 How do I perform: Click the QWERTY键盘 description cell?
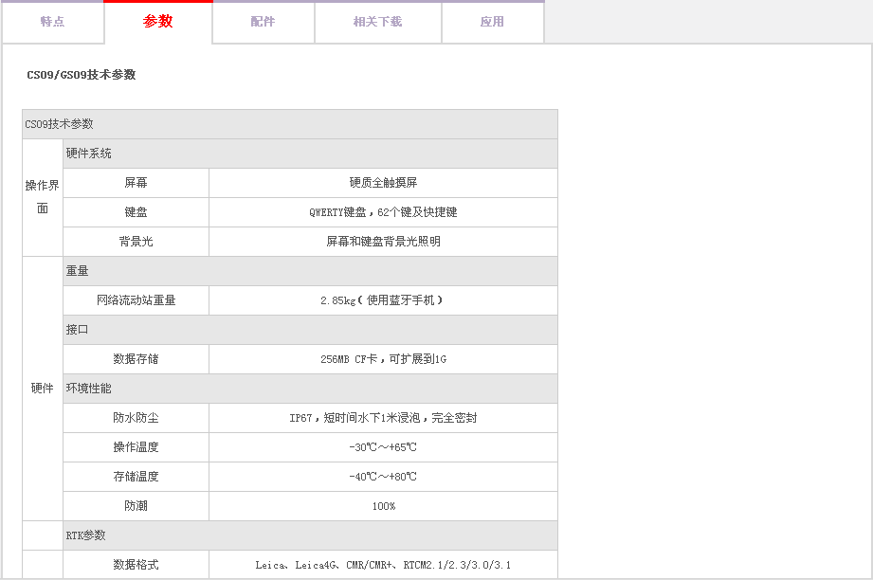point(383,212)
